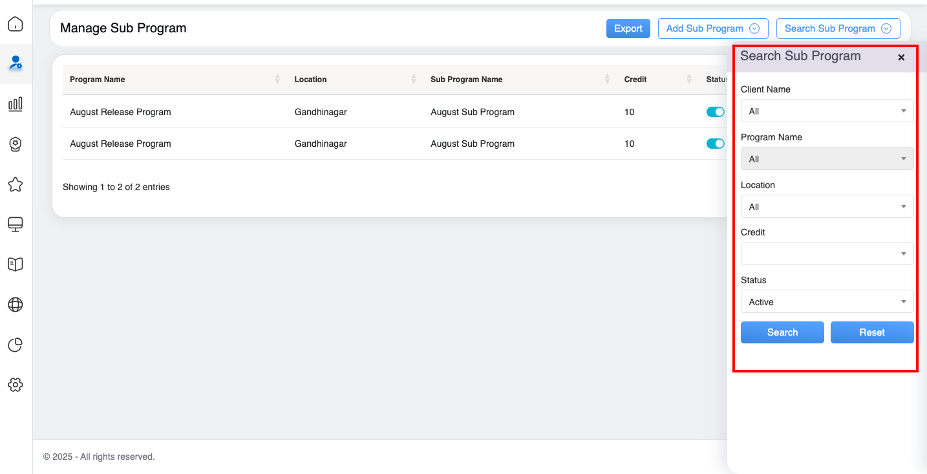Click the globe icon in sidebar

click(16, 304)
